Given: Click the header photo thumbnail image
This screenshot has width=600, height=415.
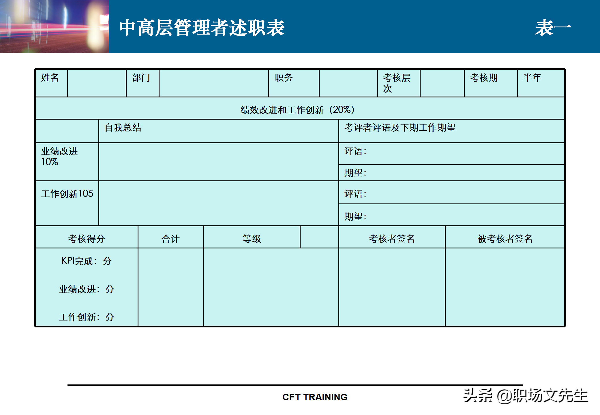Looking at the screenshot, I should point(54,26).
